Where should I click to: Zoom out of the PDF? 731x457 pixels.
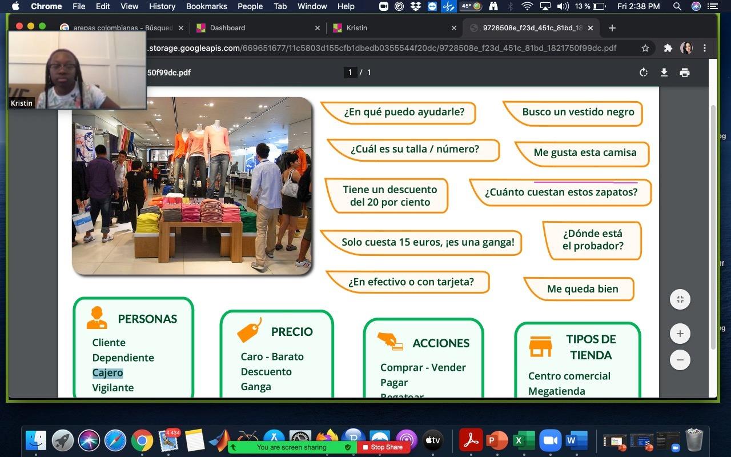[680, 360]
